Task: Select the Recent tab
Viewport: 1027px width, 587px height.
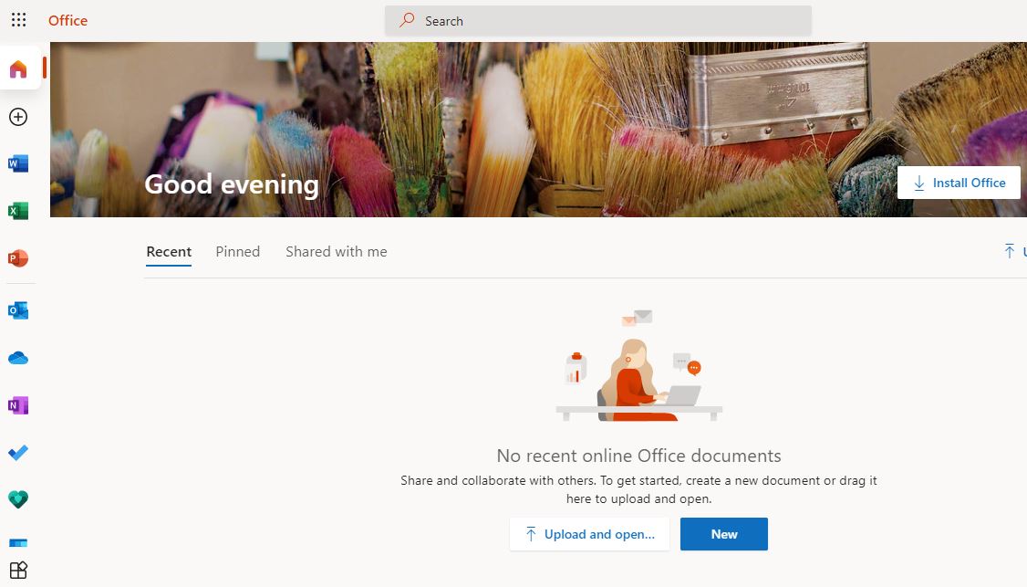Action: 169,251
